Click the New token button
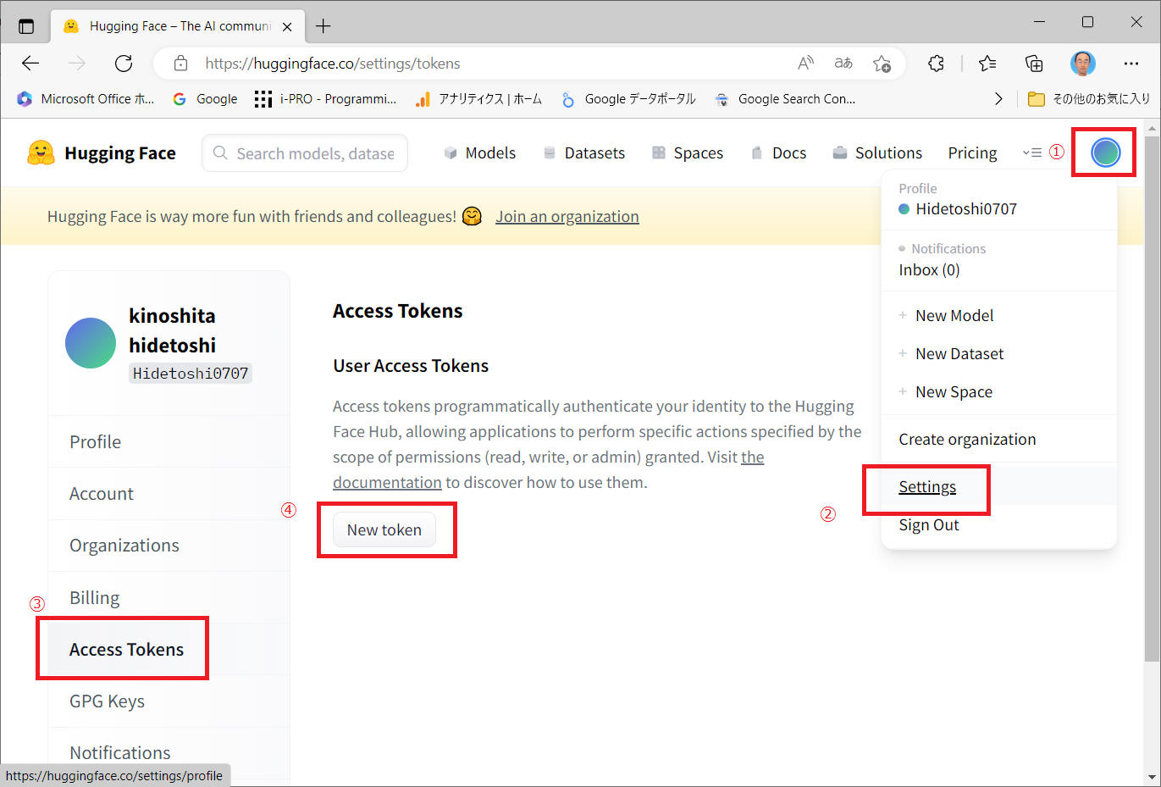Screen dimensions: 1161x787 (x=384, y=529)
